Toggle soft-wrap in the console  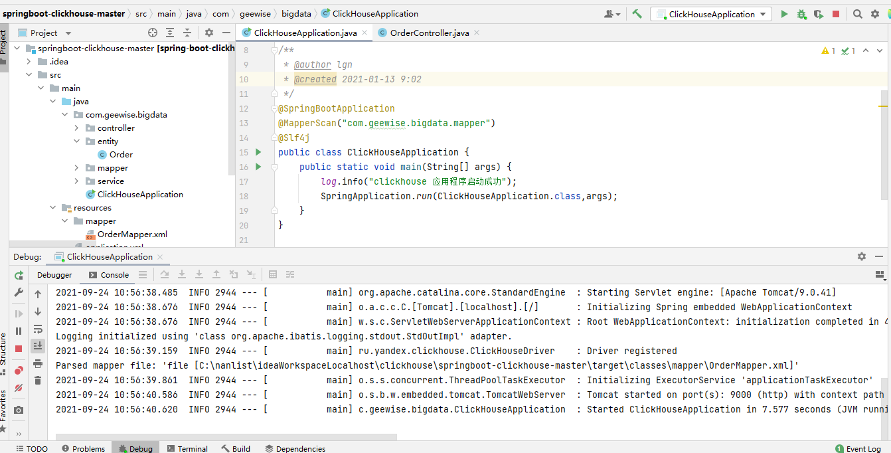pos(38,329)
